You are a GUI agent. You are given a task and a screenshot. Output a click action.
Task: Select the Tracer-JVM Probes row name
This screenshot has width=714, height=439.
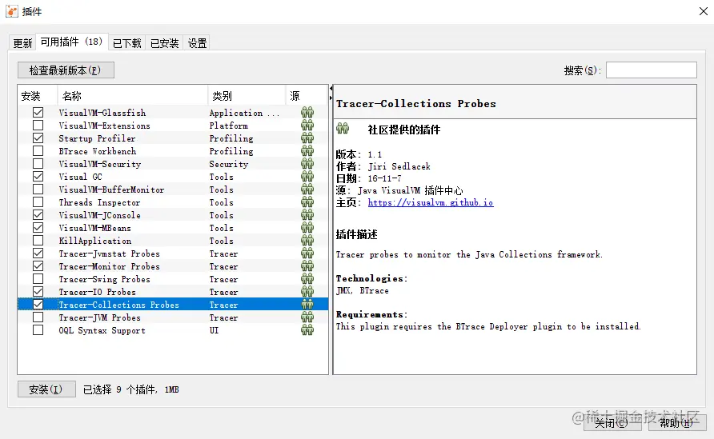(x=100, y=317)
